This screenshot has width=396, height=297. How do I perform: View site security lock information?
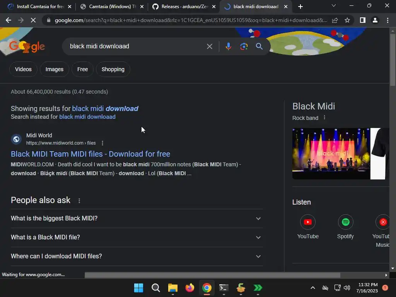tap(48, 20)
